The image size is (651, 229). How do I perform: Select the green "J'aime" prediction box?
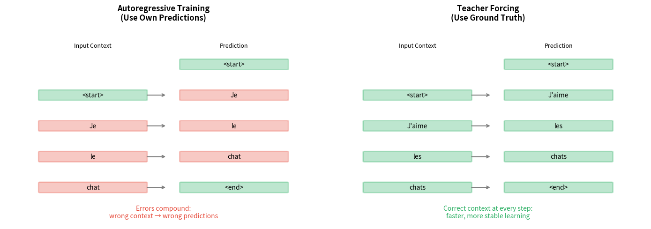(x=558, y=95)
